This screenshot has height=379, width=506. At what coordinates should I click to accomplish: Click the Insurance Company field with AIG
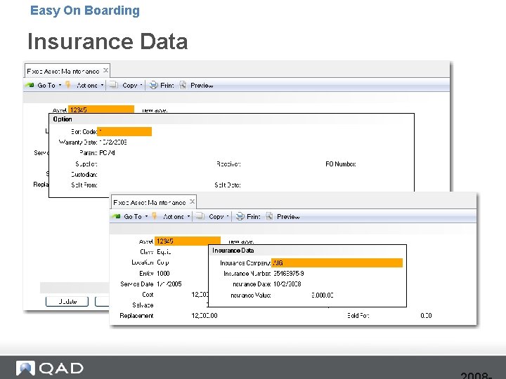pos(337,263)
